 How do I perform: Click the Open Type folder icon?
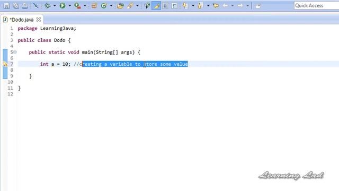(x=120, y=6)
